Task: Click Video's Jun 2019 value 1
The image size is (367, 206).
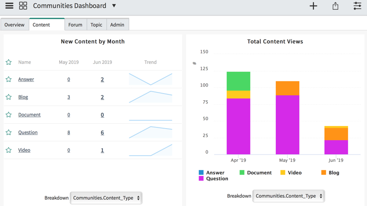Action: (102, 150)
